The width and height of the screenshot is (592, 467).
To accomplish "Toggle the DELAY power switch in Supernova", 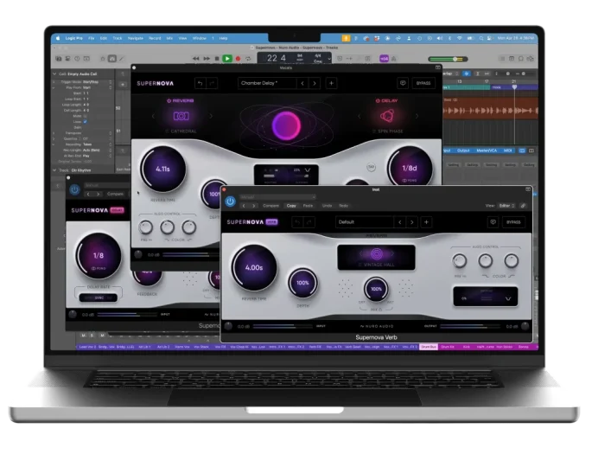I will 378,101.
